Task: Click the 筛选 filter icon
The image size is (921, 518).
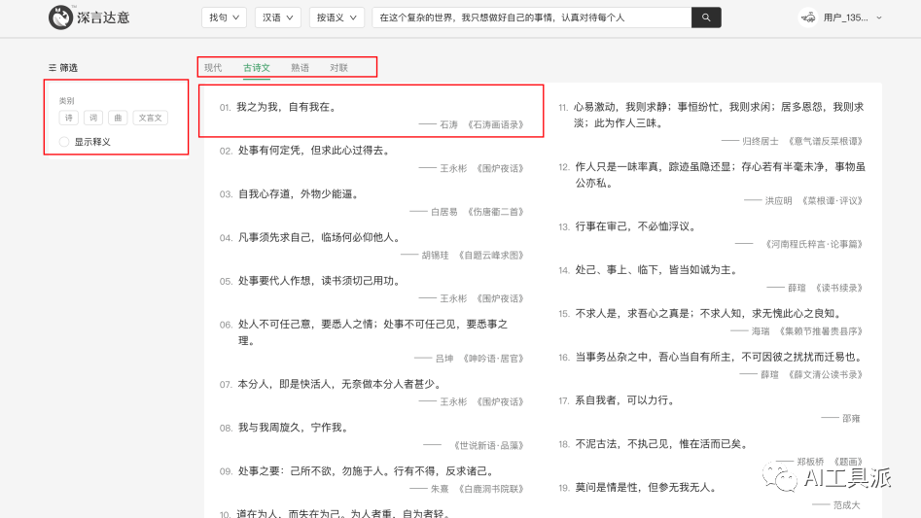Action: 53,68
